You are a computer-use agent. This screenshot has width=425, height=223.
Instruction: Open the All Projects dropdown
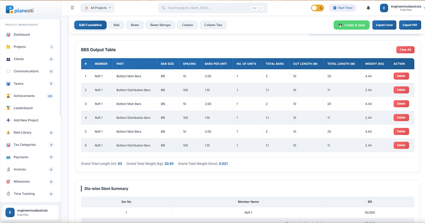coord(97,7)
